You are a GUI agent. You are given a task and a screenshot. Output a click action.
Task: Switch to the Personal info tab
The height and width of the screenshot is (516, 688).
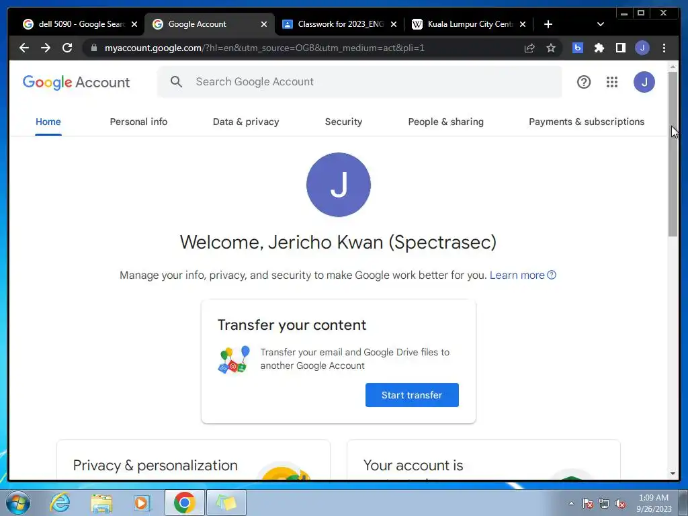[138, 122]
